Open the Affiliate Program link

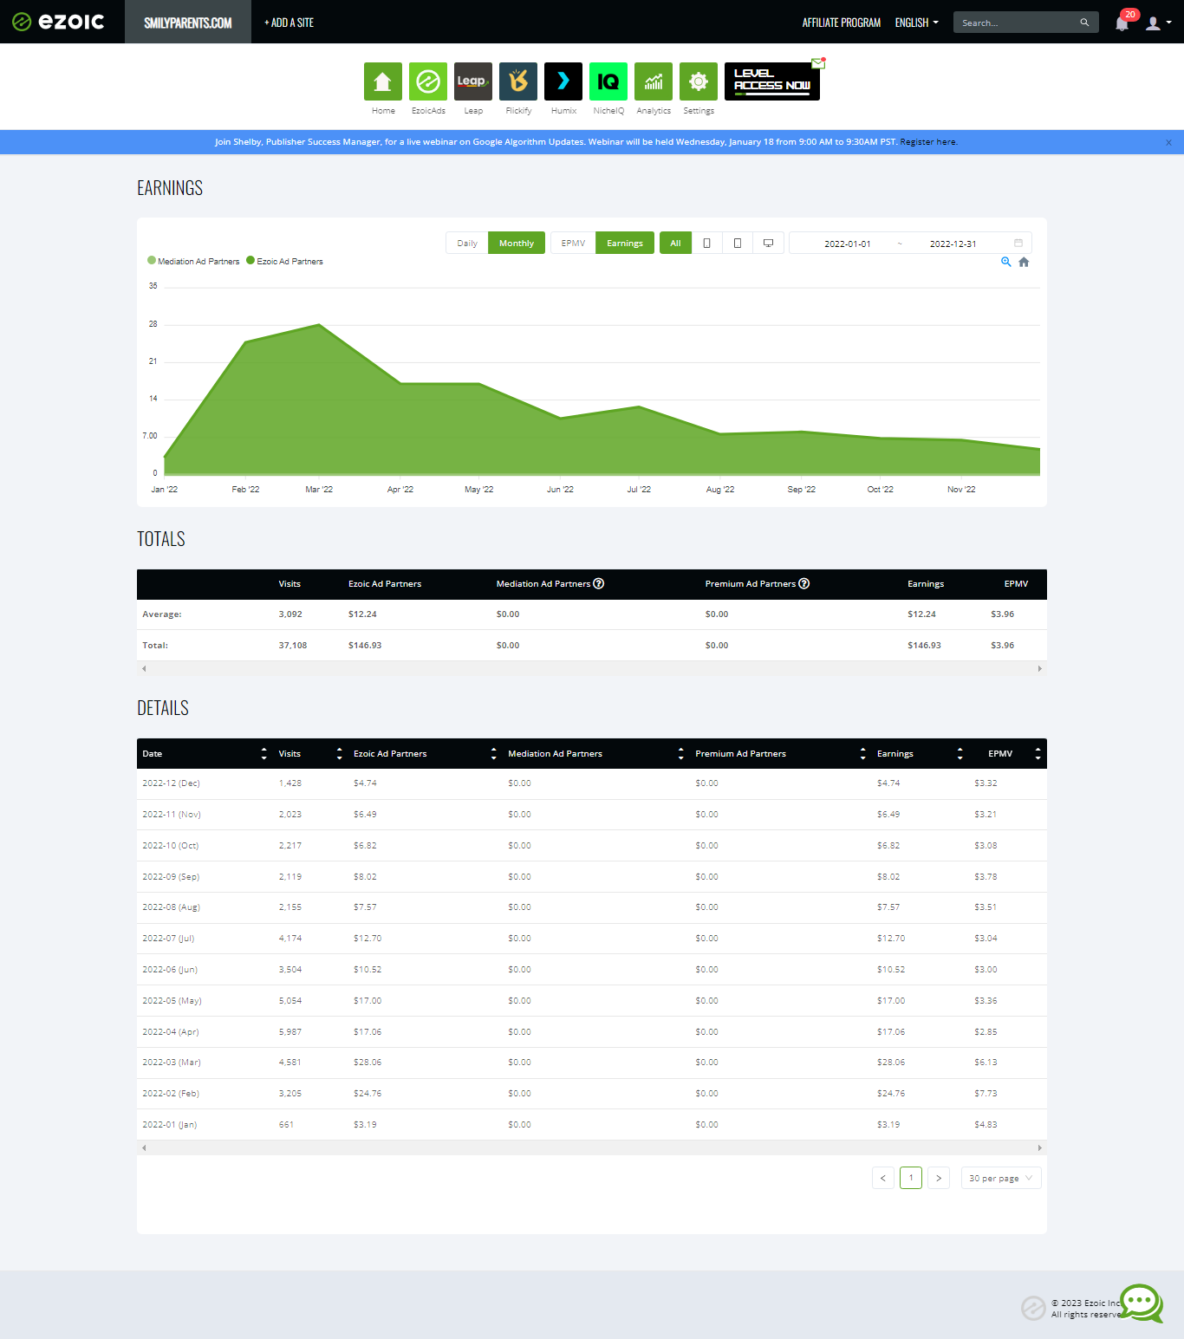click(x=841, y=23)
